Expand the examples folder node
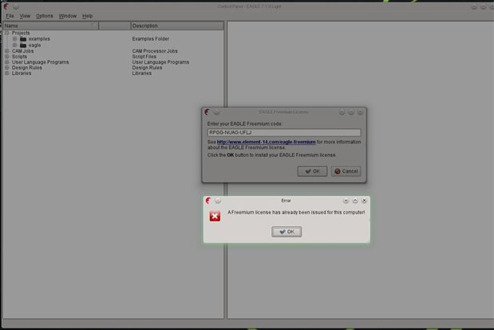The width and height of the screenshot is (494, 330). 14,39
